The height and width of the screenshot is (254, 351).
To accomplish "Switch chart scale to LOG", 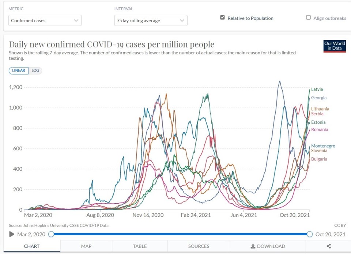I will [35, 70].
